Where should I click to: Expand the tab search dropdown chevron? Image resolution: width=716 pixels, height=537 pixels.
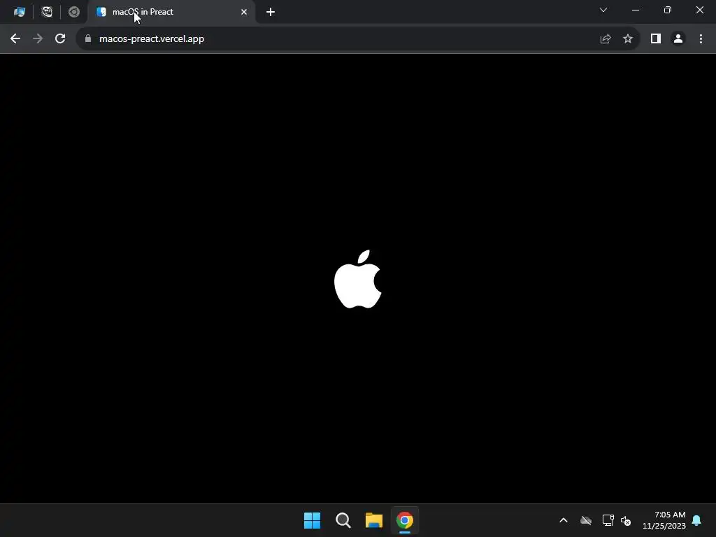603,10
